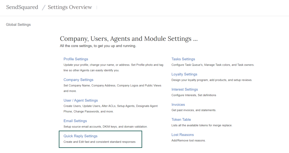
Task: Click the 'All the core settings' subtitle
Action: pos(98,46)
